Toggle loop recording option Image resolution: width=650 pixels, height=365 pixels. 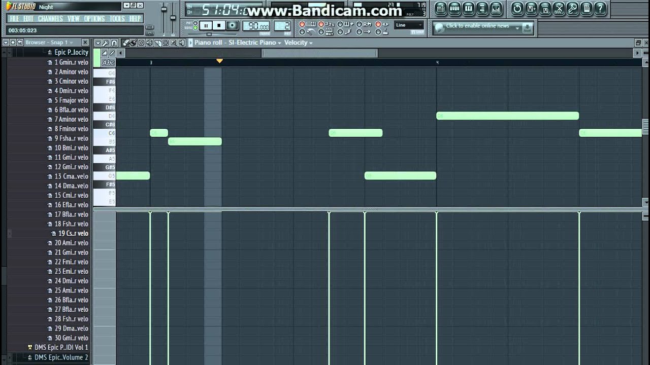360,24
